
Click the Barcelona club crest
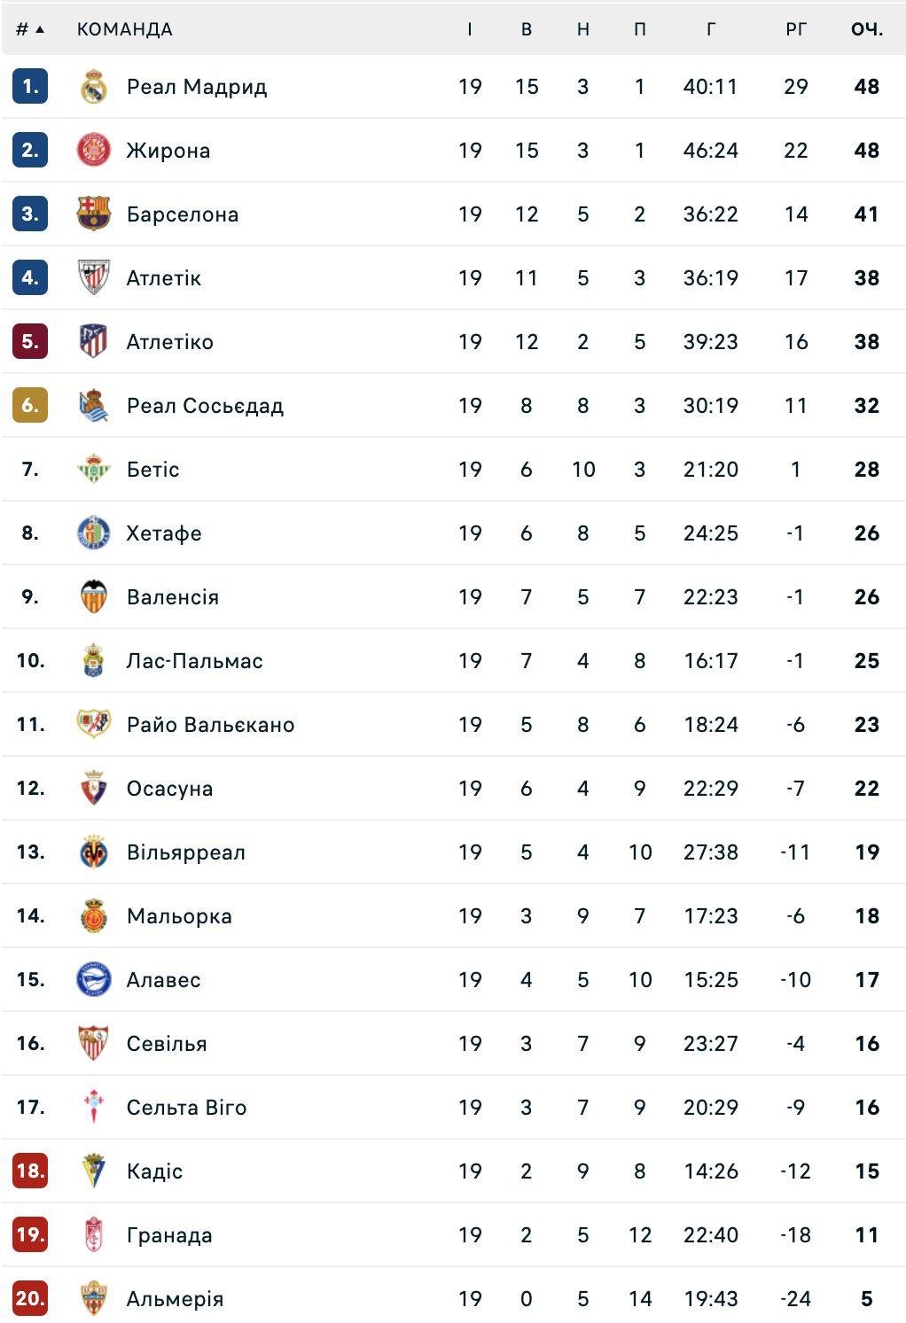(x=93, y=214)
